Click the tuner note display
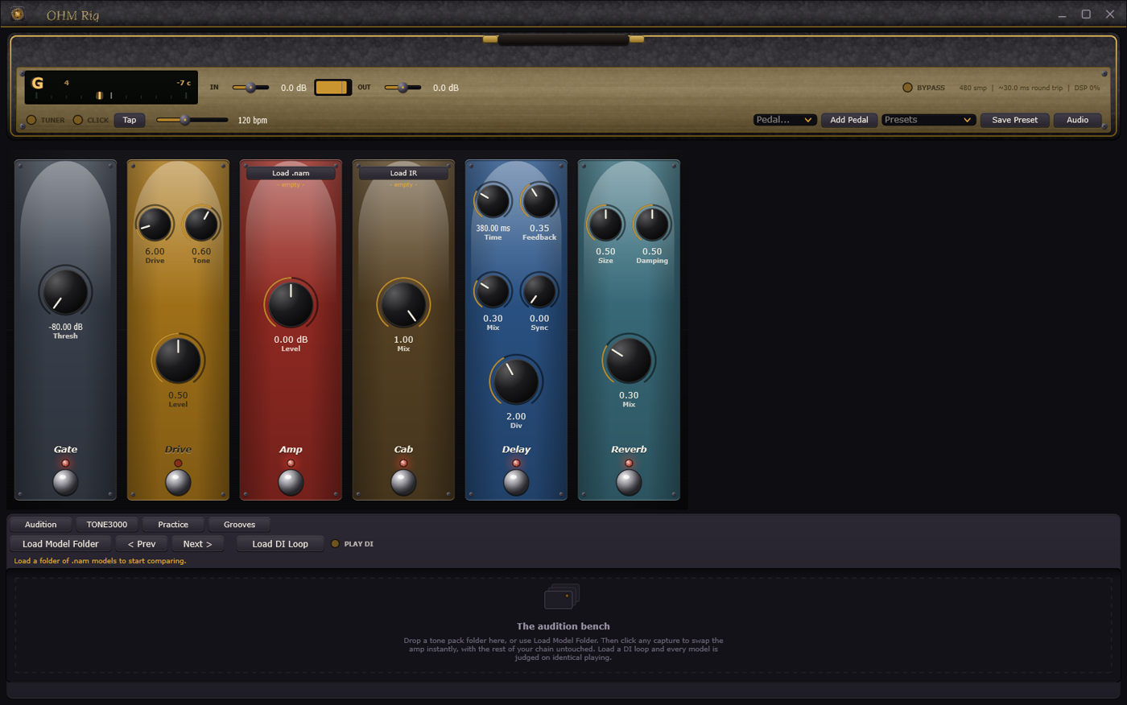The width and height of the screenshot is (1127, 705). [x=111, y=87]
